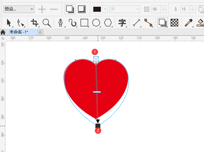
Task: Select the Artistic media curve tool
Action: pyautogui.click(x=73, y=23)
